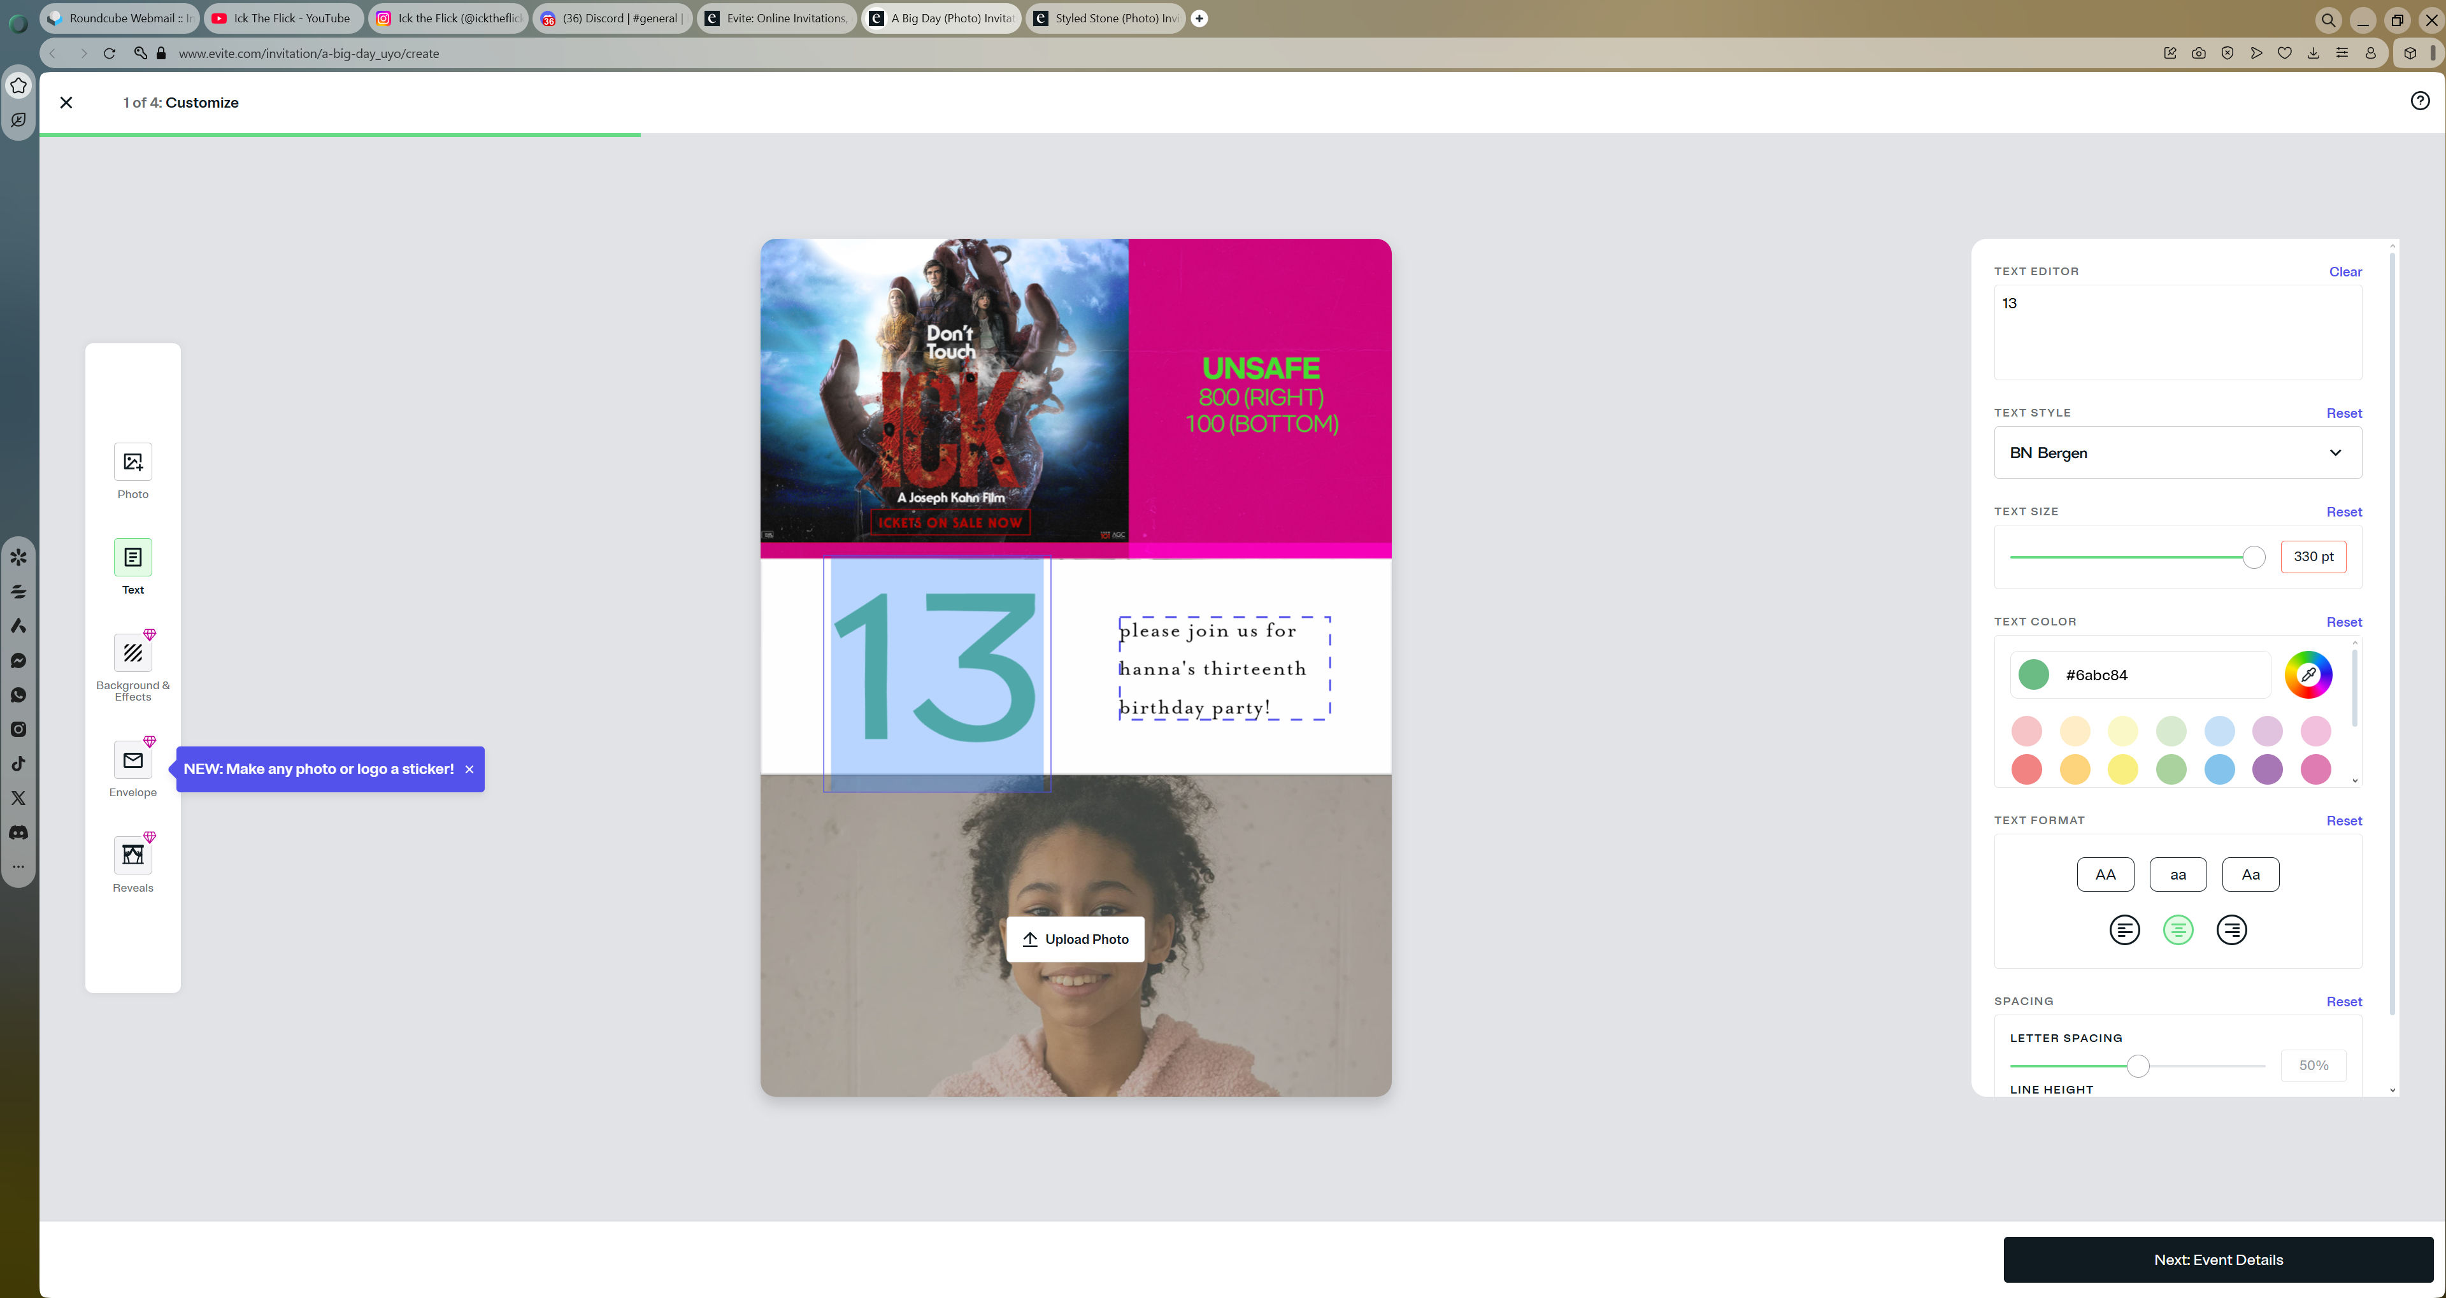Dismiss the sticker tooltip banner
This screenshot has width=2446, height=1298.
click(469, 769)
